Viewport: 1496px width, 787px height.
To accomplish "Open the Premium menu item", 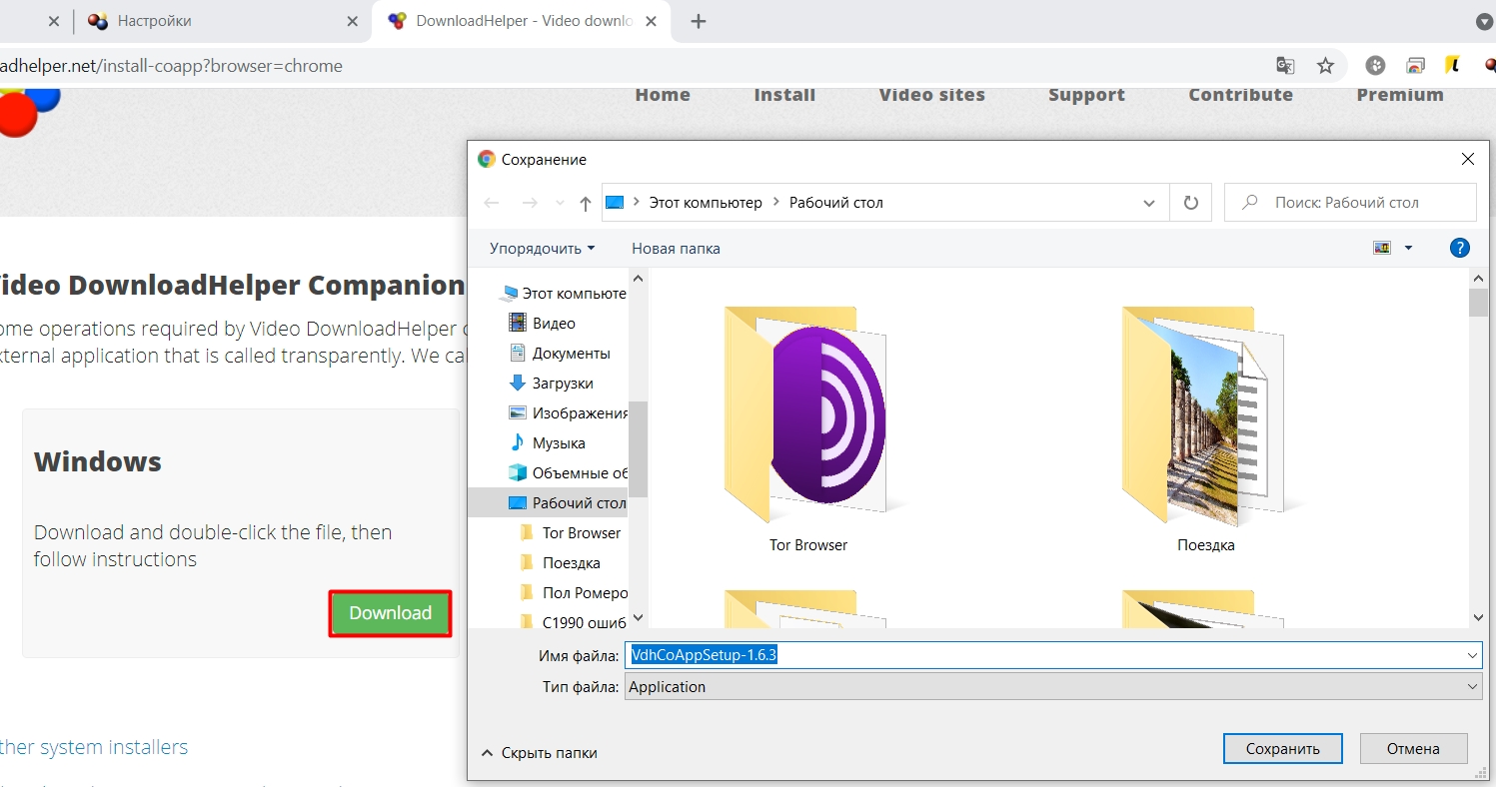I will [1400, 95].
